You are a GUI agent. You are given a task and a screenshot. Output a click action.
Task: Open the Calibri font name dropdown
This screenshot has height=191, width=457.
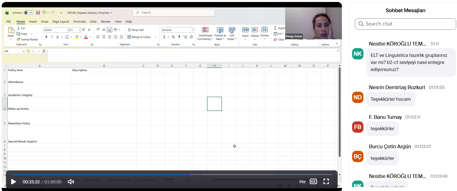[67, 30]
